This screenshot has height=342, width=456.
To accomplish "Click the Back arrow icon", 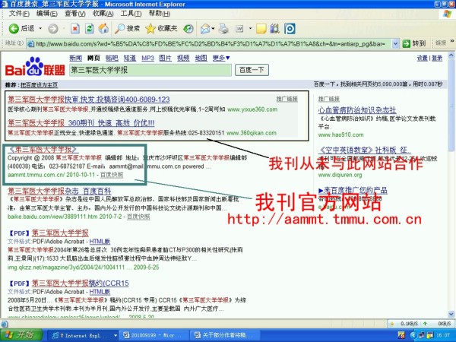I will point(14,29).
